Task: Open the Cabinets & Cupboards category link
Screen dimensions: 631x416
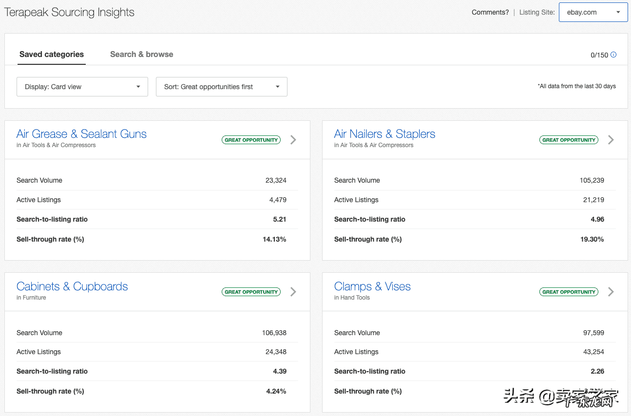Action: tap(72, 286)
